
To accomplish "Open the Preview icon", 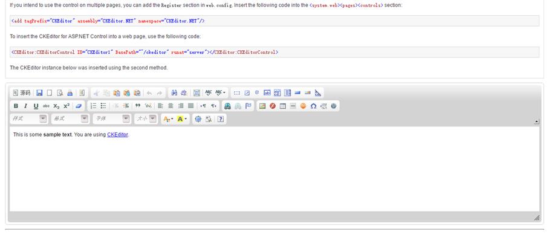I will [60, 93].
